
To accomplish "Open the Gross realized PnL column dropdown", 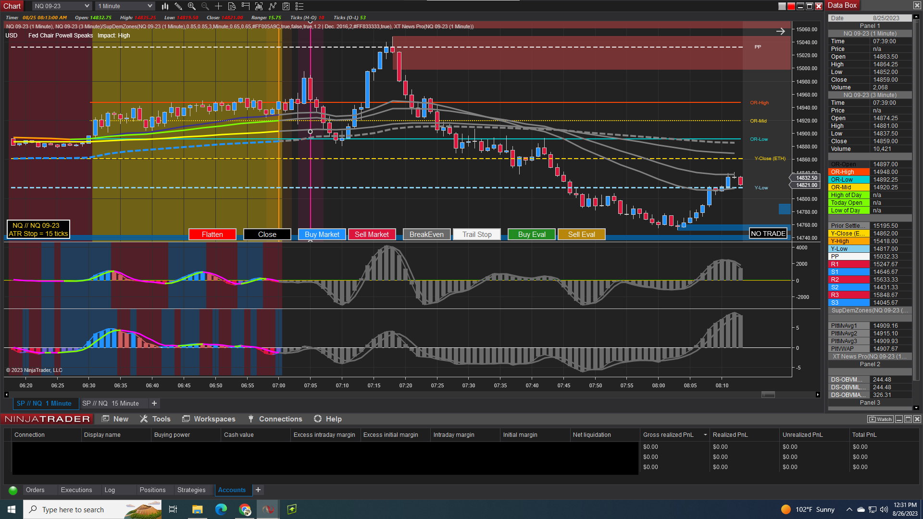I will [x=705, y=435].
